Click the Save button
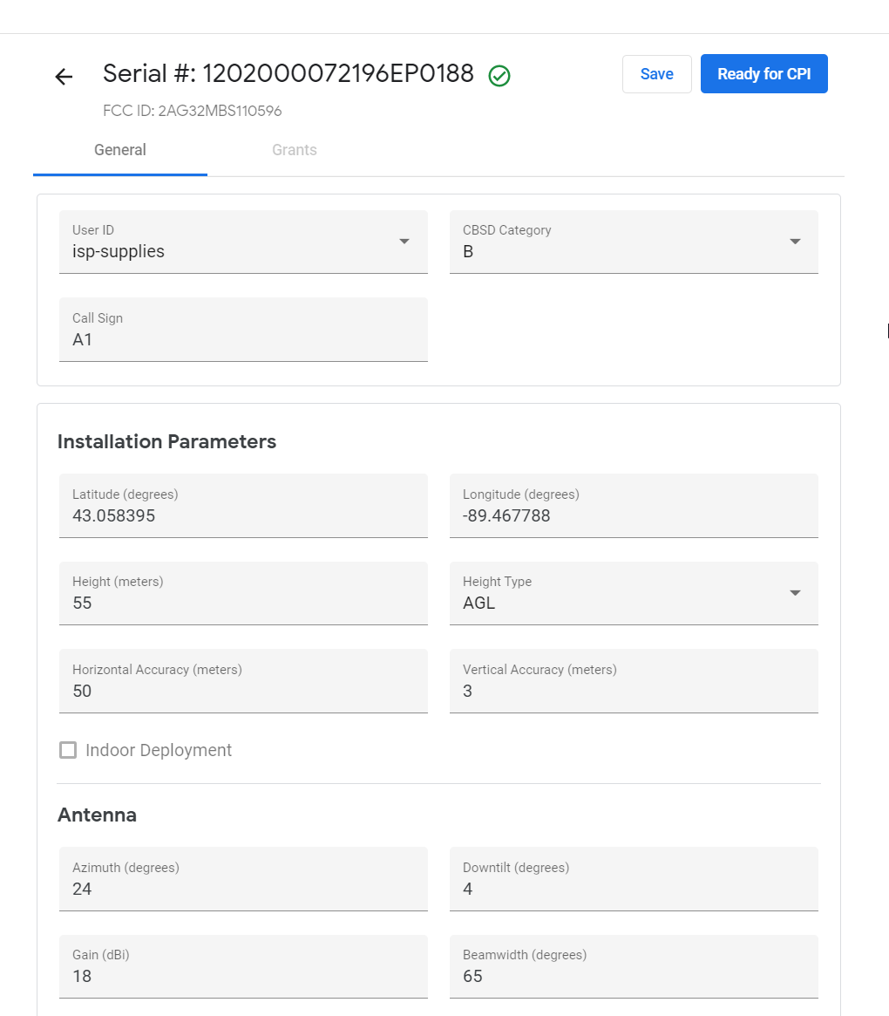The height and width of the screenshot is (1016, 889). 656,74
